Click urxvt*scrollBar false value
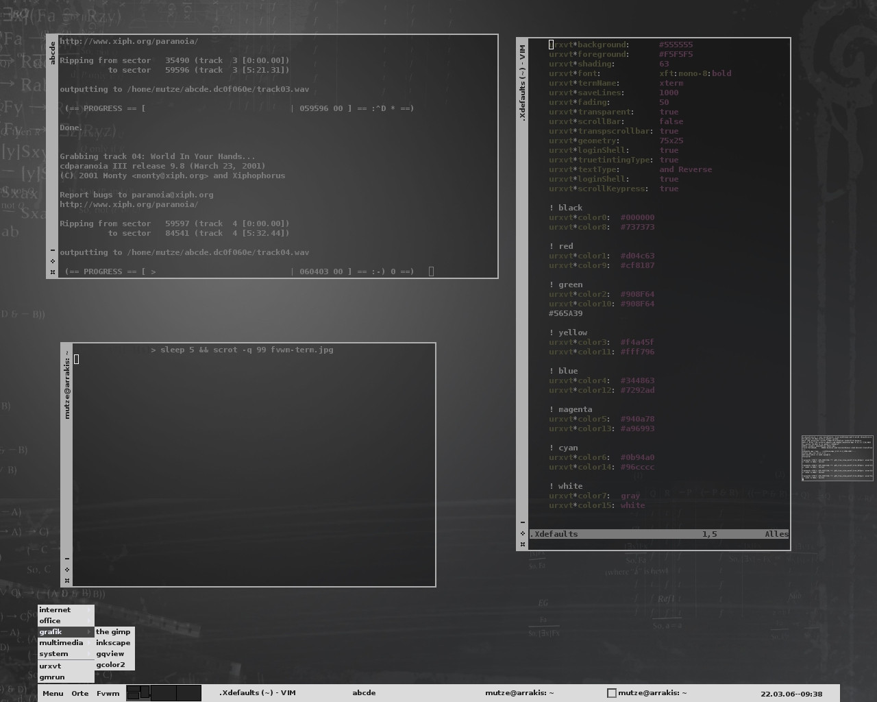The image size is (877, 702). (x=671, y=121)
